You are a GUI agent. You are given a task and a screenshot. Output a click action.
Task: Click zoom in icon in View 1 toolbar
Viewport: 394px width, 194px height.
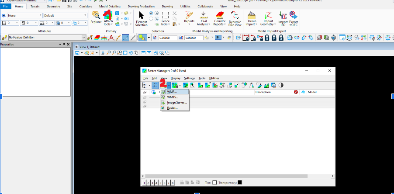(109, 53)
